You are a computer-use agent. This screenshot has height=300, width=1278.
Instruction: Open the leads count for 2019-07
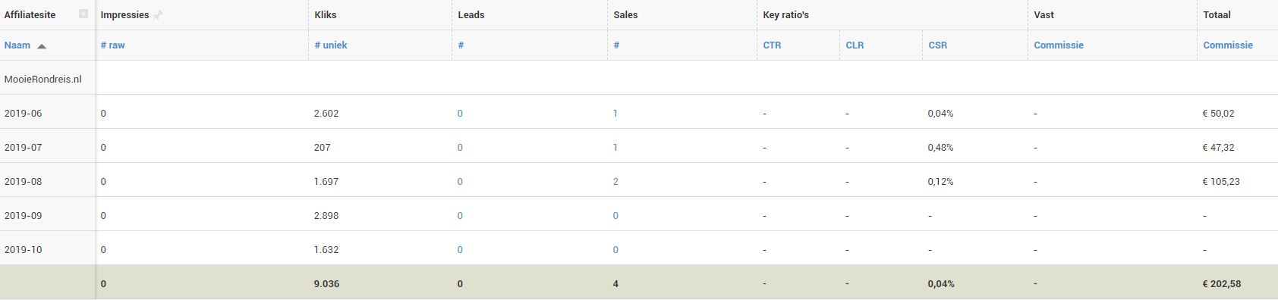click(460, 148)
